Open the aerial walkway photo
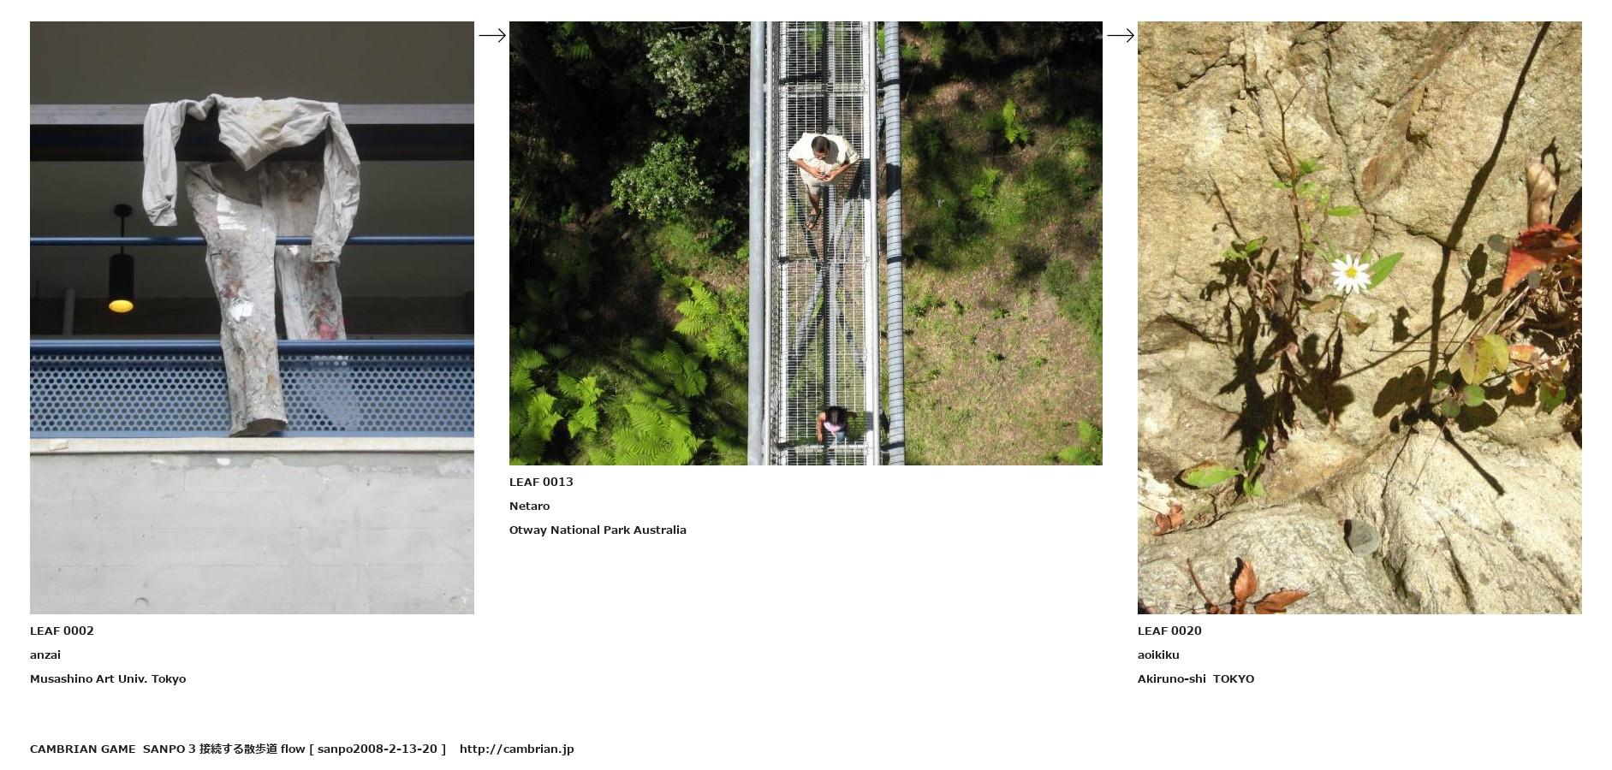 pyautogui.click(x=806, y=243)
